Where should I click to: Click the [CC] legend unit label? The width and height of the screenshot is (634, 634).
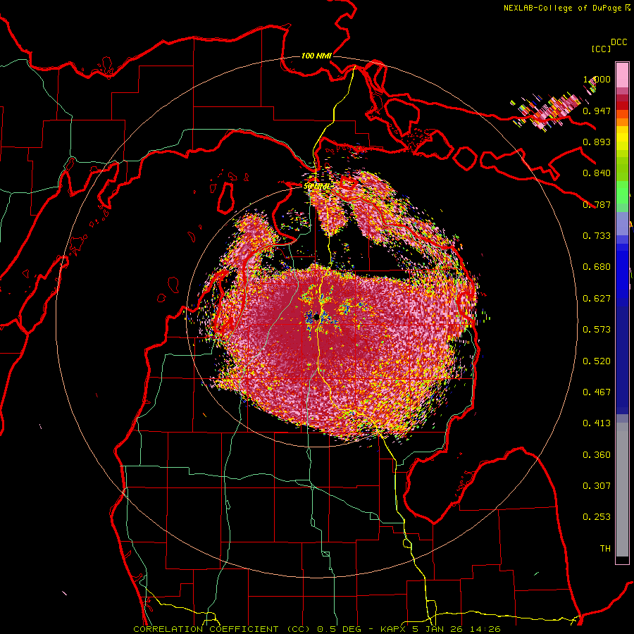tap(601, 49)
